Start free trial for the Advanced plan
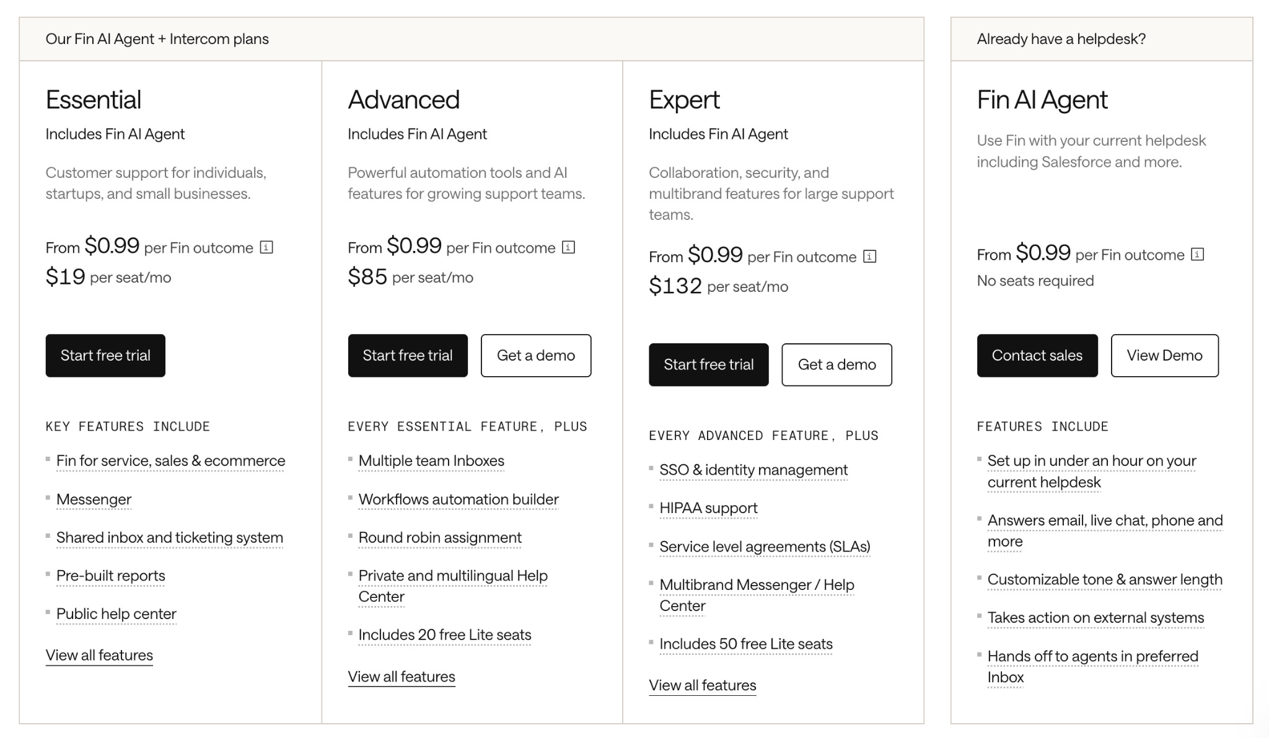The width and height of the screenshot is (1269, 738). point(408,356)
